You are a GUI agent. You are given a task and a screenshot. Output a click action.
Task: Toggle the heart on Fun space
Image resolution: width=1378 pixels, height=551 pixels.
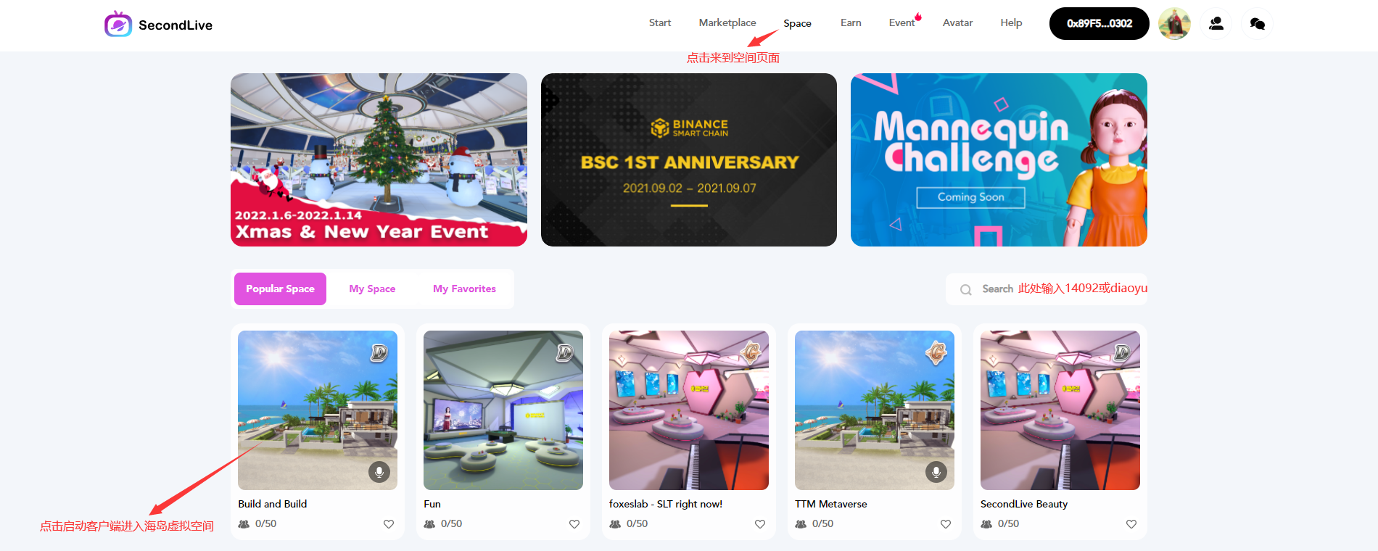point(574,524)
